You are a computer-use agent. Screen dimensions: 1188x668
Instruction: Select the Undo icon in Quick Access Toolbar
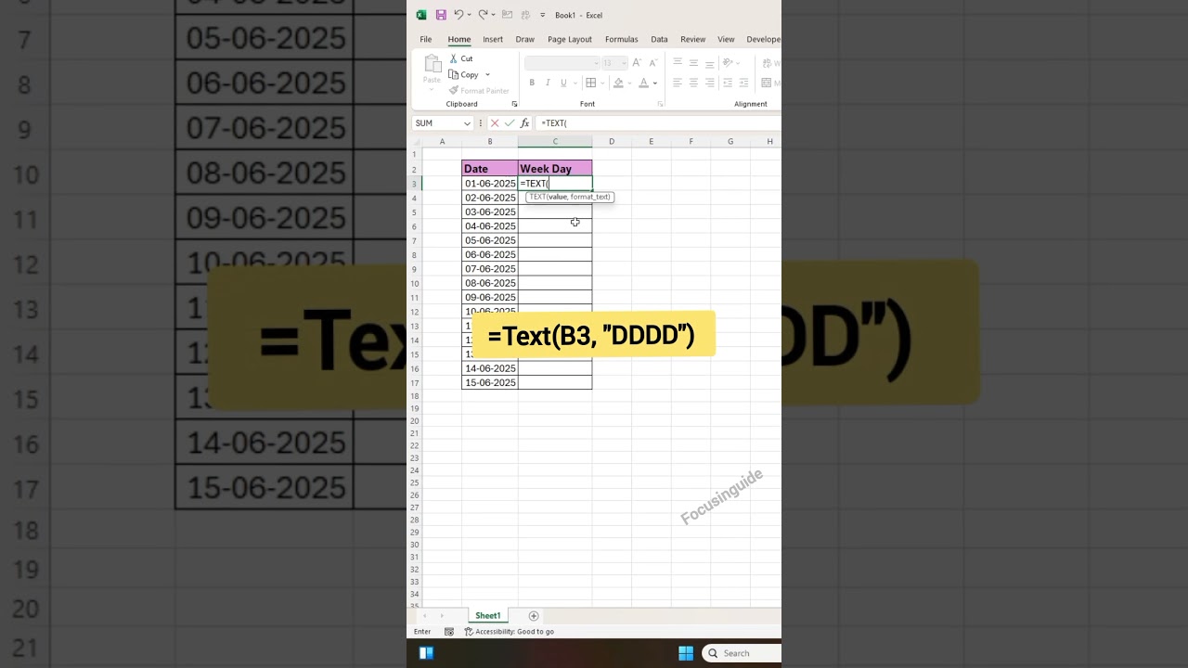coord(460,15)
